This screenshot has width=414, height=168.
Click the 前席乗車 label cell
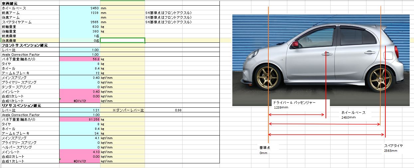click(x=30, y=36)
